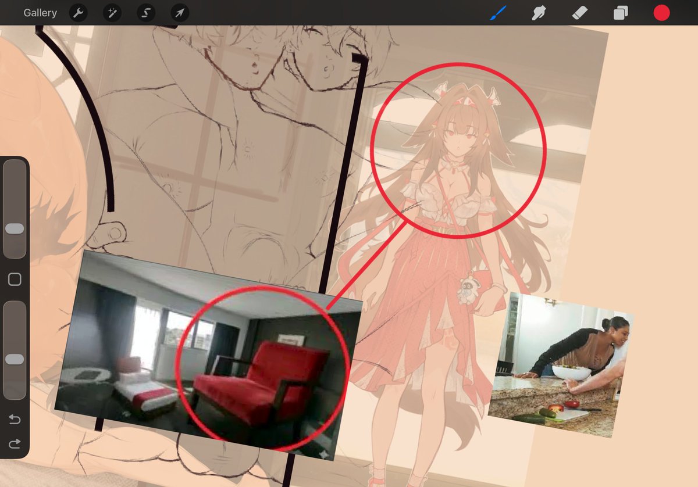
Task: Redo the last action
Action: [15, 444]
